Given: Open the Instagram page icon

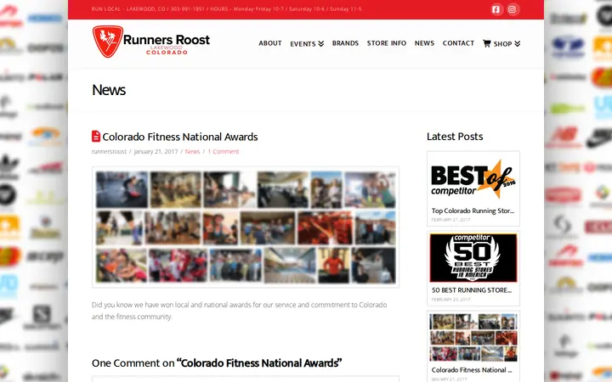Looking at the screenshot, I should pyautogui.click(x=512, y=9).
